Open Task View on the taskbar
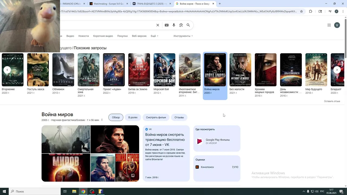The height and width of the screenshot is (195, 347). click(65, 191)
